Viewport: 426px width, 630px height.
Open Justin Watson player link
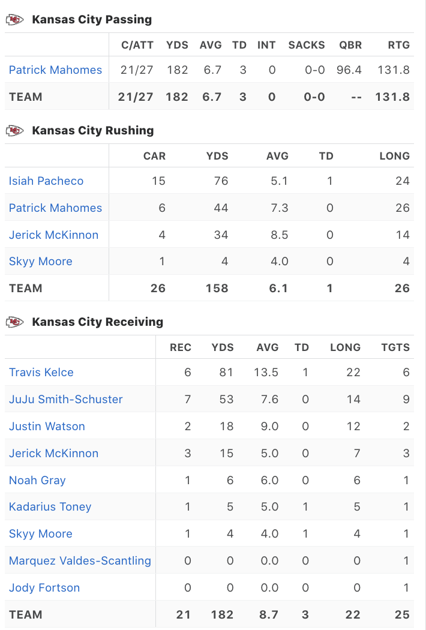(47, 427)
